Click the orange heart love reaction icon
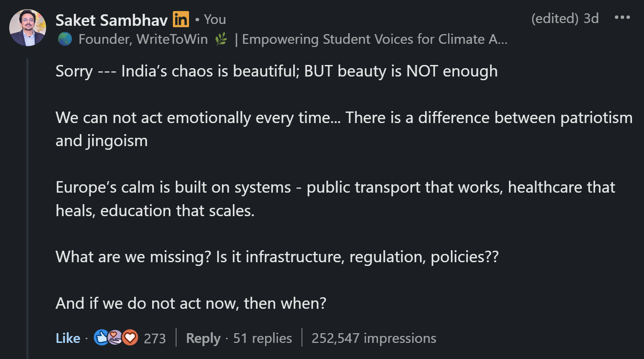Viewport: 644px width, 359px height. point(130,338)
